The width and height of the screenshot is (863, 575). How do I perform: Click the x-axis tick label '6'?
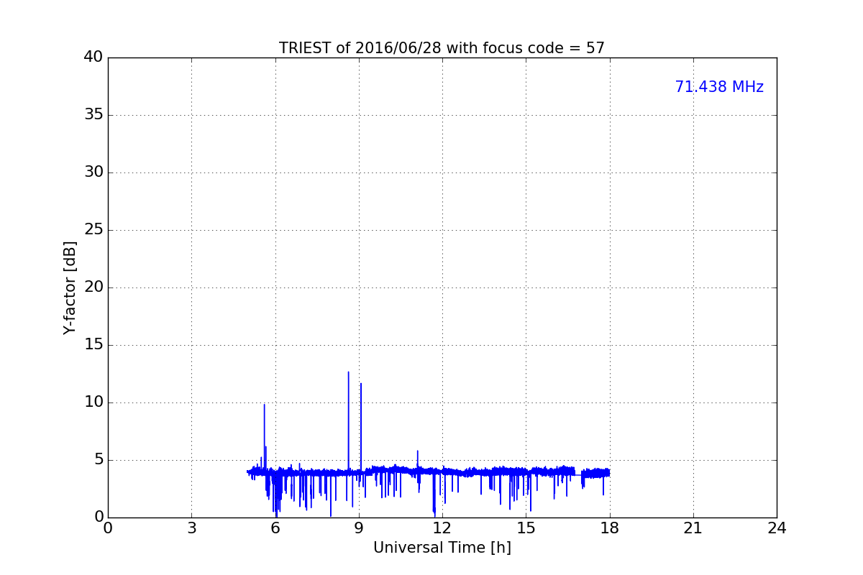[x=275, y=528]
